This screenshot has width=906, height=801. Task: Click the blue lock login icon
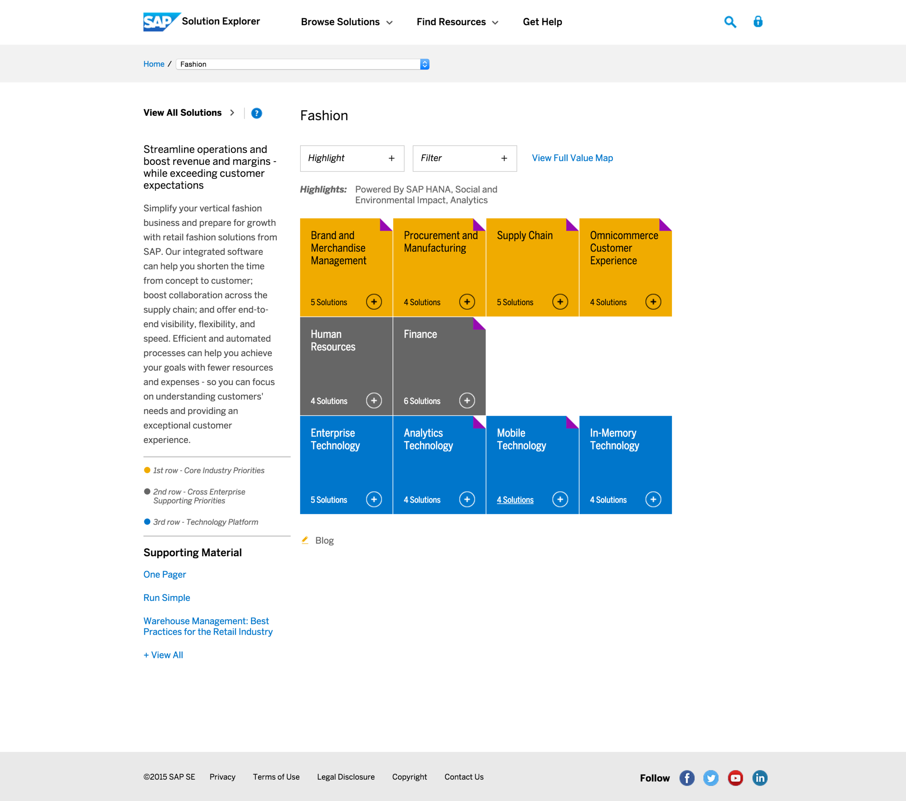pos(758,21)
